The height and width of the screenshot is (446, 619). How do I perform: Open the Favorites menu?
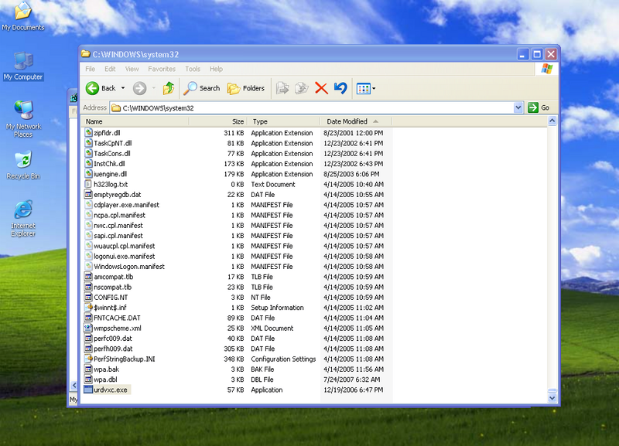[x=162, y=69]
